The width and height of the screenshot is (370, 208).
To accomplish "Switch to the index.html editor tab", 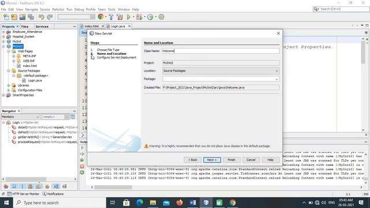I will (91, 26).
